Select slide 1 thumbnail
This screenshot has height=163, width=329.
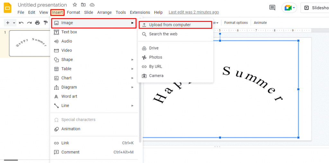[29, 43]
